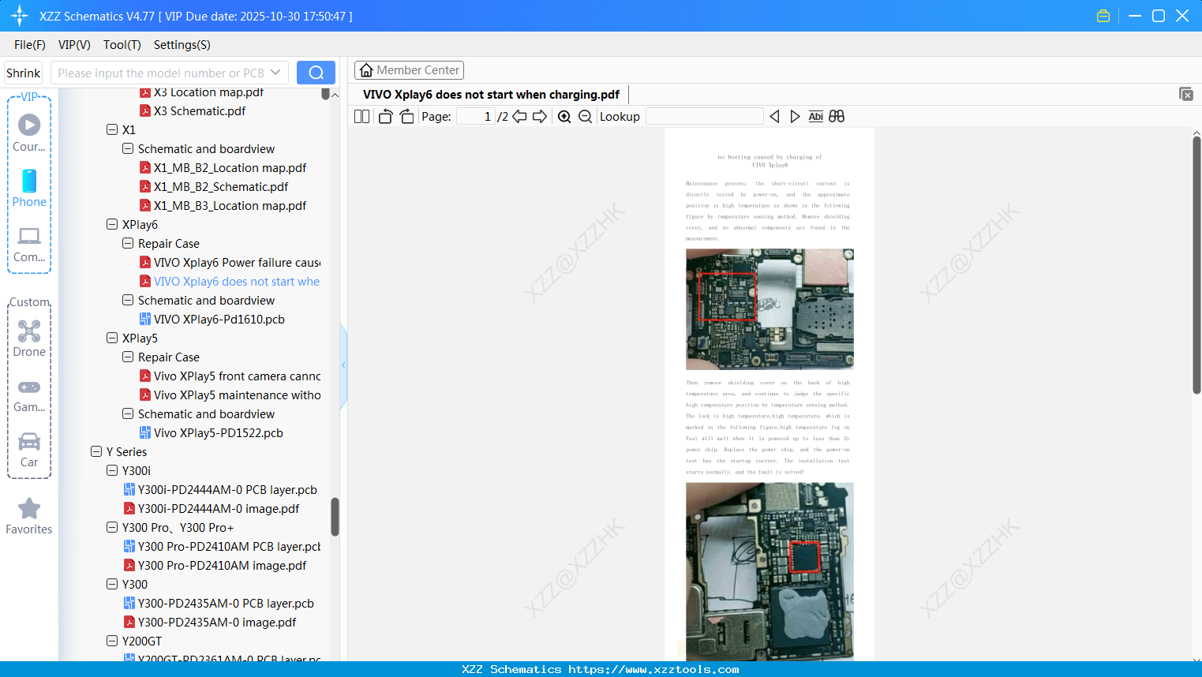Screen dimensions: 1202x677
Task: Collapse the Y300i tree node
Action: (112, 470)
